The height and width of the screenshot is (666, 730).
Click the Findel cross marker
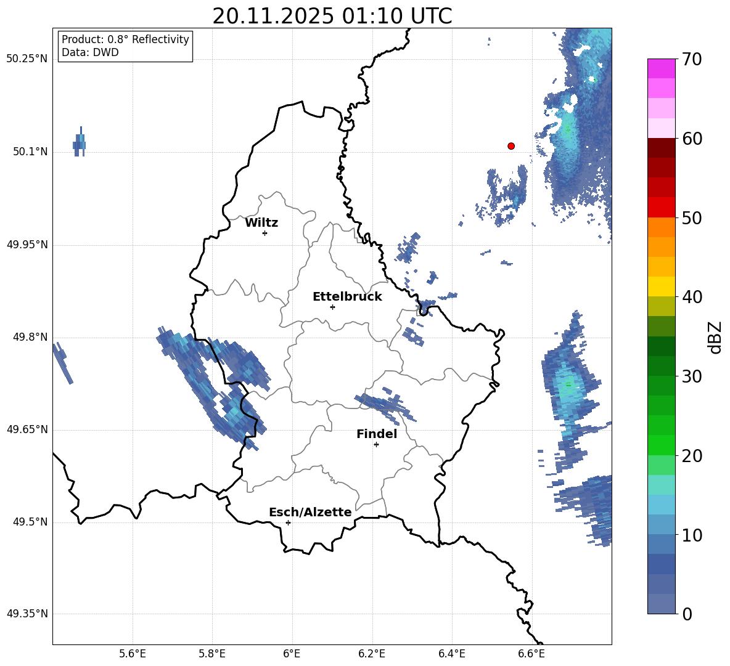(x=376, y=445)
